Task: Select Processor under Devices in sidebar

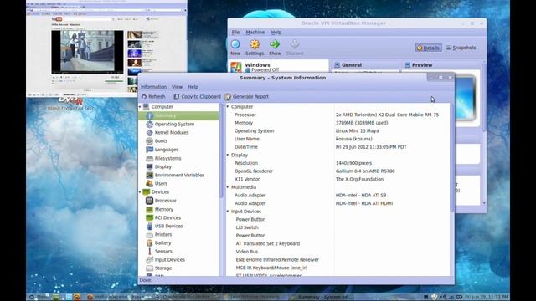Action: (166, 201)
